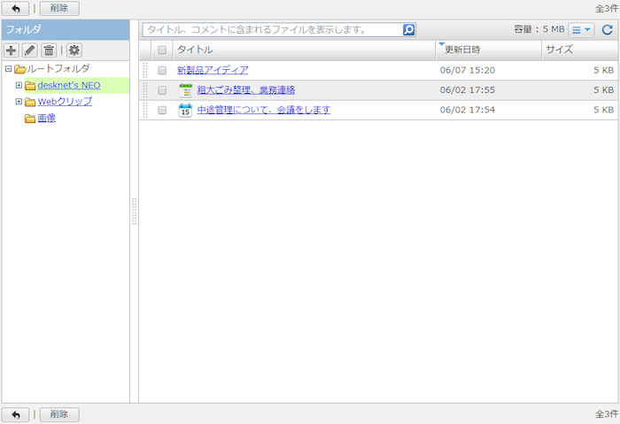Screen dimensions: 620x424
Task: Check the box for 新製品アイディア
Action: coord(162,70)
